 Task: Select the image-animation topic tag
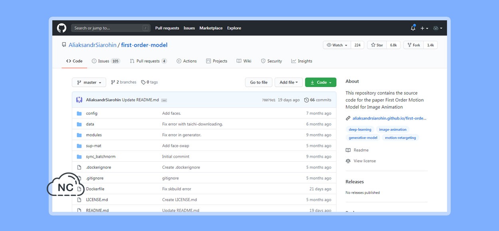click(x=393, y=129)
